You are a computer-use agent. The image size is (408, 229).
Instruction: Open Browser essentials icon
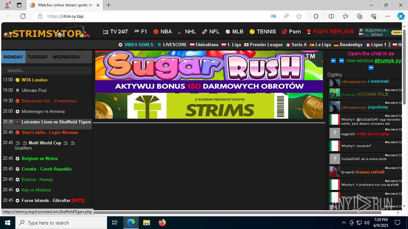point(374,16)
